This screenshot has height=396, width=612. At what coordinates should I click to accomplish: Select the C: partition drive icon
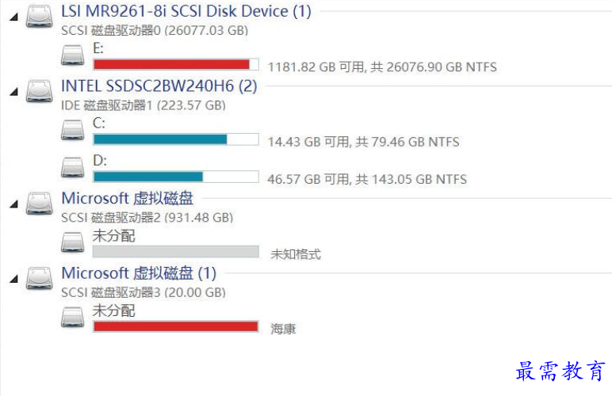pos(73,130)
